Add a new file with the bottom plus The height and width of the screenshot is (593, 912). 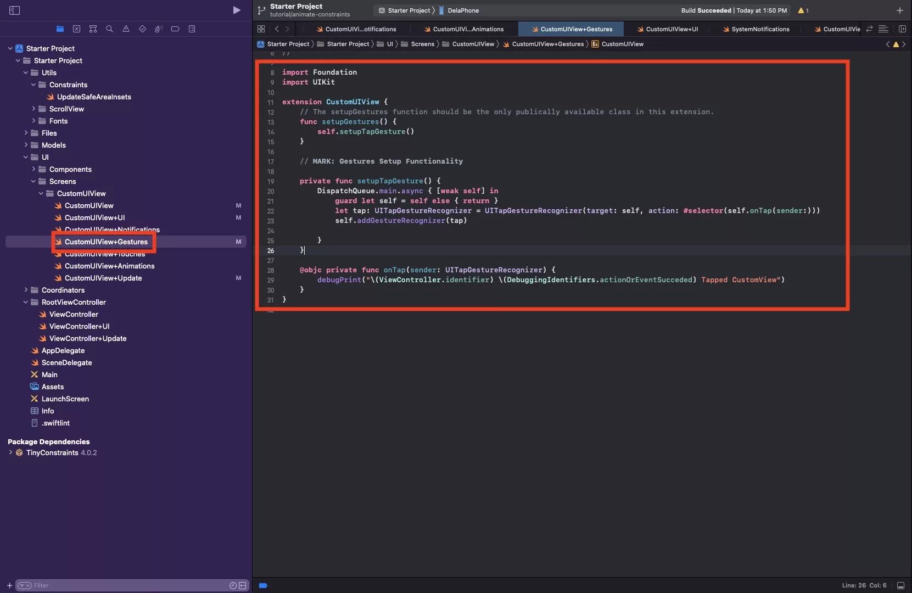[9, 585]
